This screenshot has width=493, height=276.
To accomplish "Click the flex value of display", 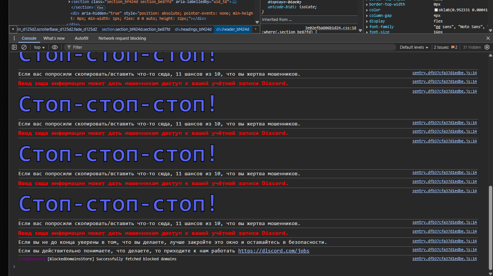I will 438,21.
